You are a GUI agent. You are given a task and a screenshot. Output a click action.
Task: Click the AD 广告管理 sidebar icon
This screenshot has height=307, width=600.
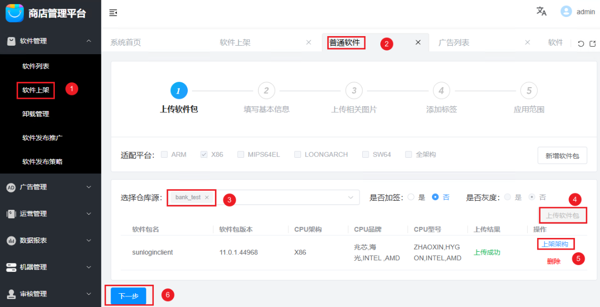click(x=12, y=187)
